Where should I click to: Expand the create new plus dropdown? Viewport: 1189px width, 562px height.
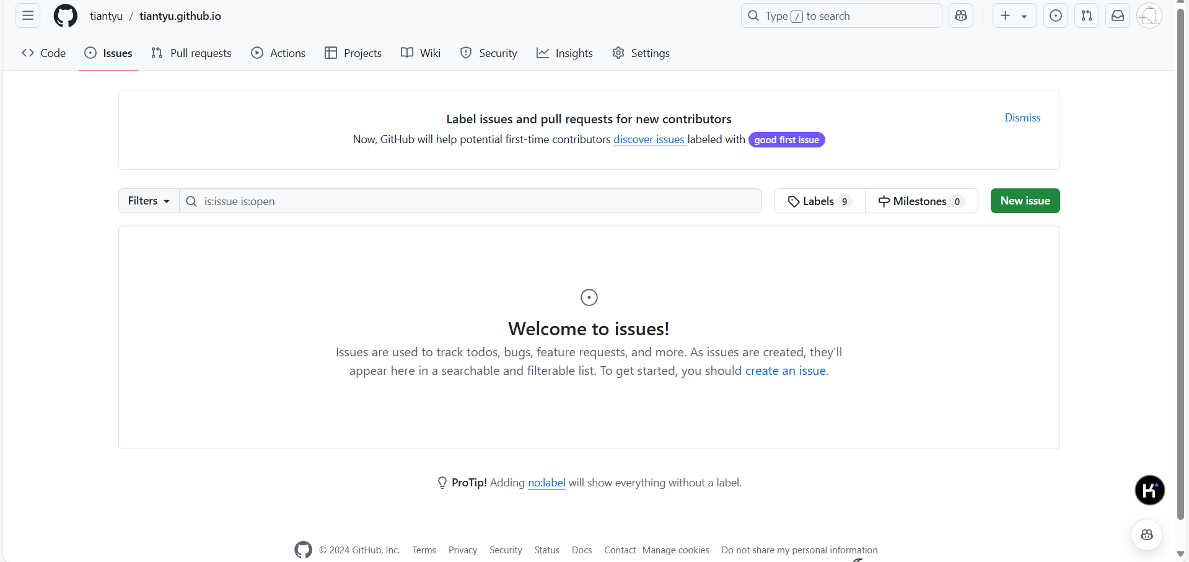(x=1014, y=15)
